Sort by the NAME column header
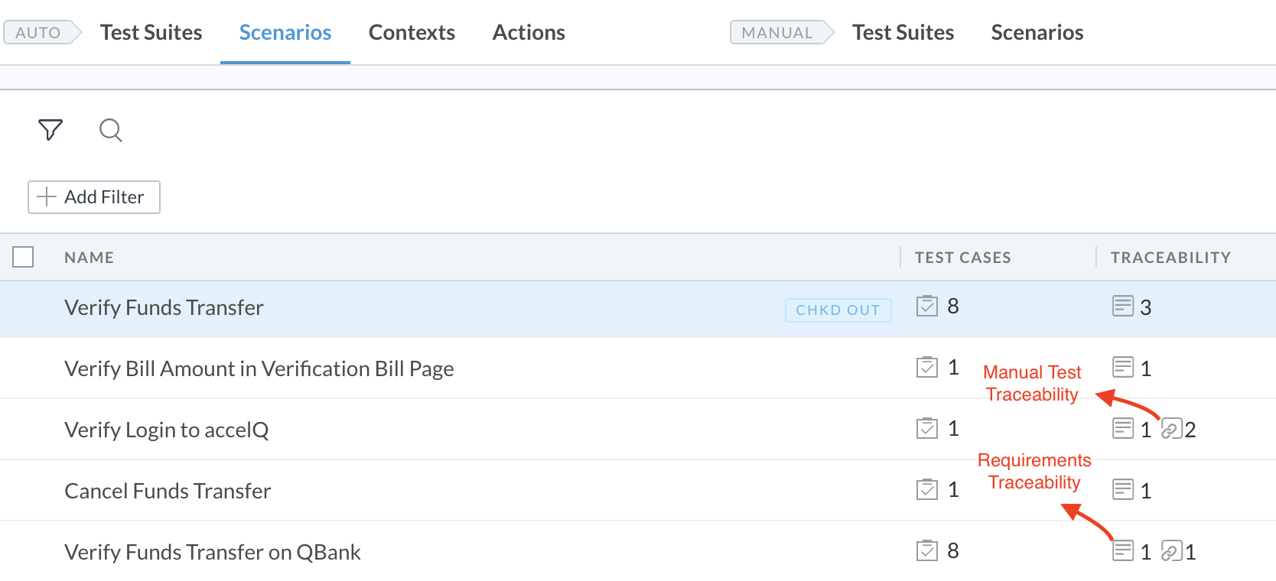The height and width of the screenshot is (581, 1276). (90, 258)
